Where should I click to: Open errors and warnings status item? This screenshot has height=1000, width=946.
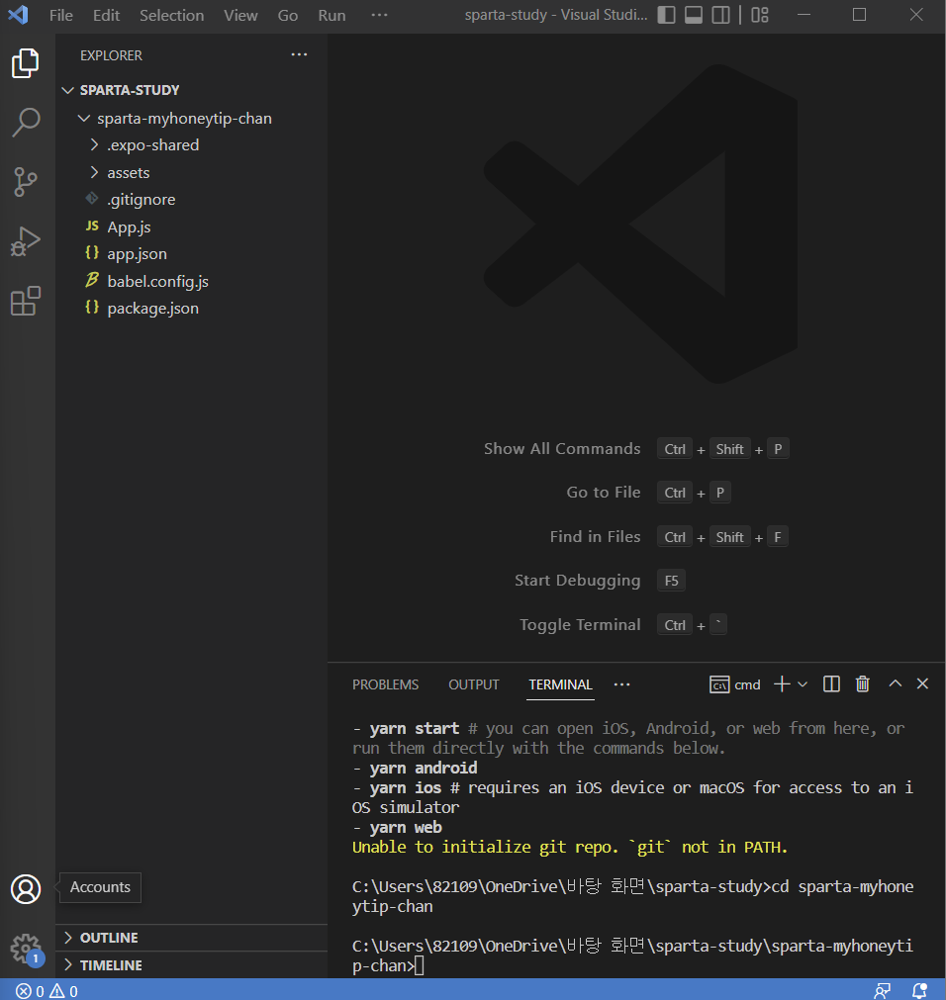click(x=47, y=990)
